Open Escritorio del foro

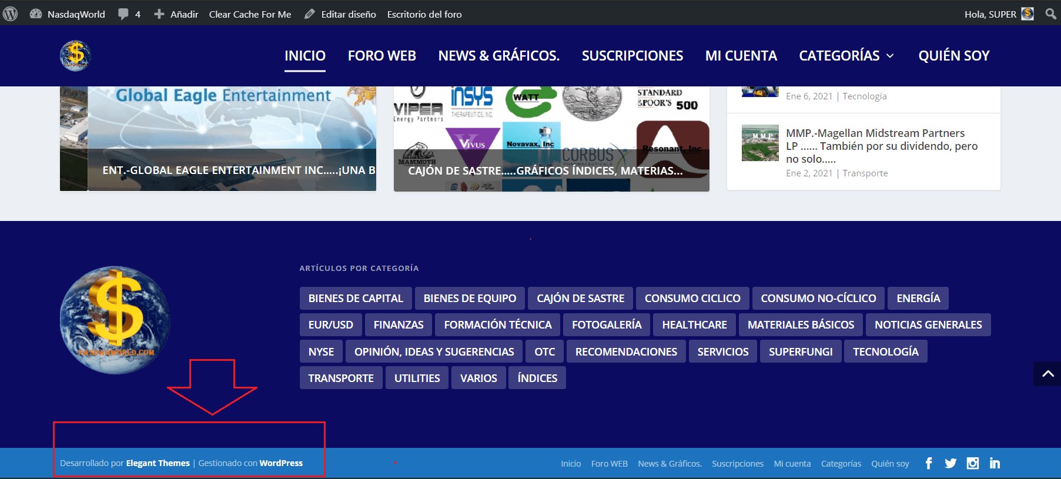pos(424,14)
